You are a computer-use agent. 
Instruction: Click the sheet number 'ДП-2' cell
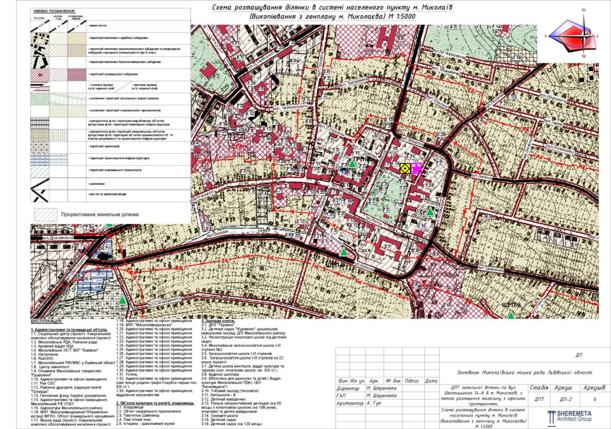click(x=566, y=399)
